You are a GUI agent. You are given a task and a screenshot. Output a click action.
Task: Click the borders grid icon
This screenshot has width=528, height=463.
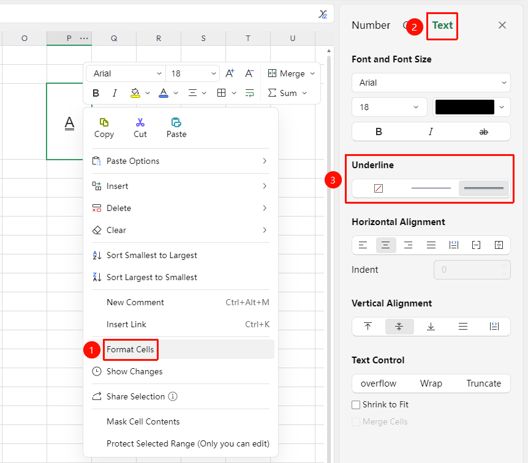[x=222, y=93]
